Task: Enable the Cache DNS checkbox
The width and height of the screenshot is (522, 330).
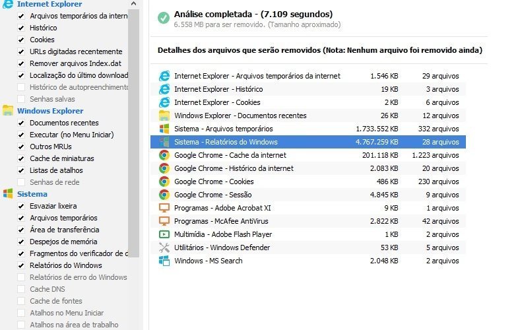Action: coord(21,289)
